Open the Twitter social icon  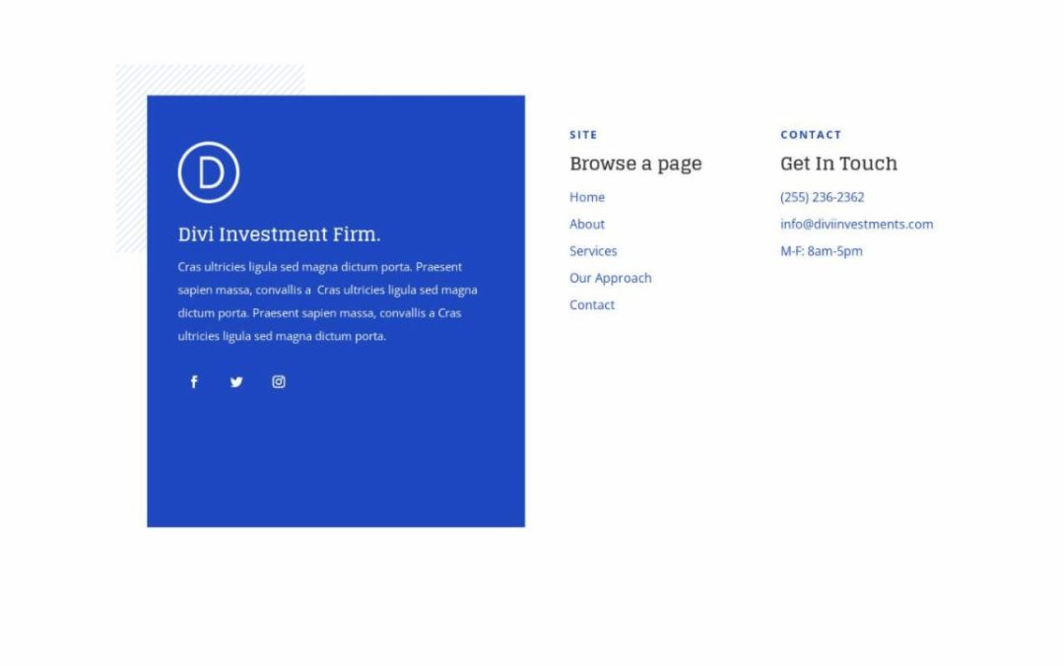pos(236,382)
